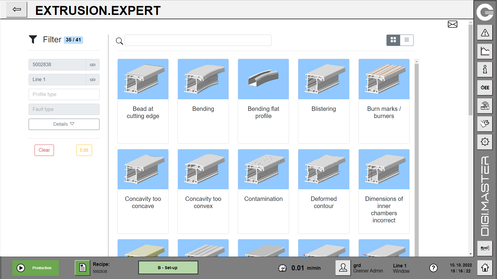
Task: Click the help question mark icon
Action: coord(433,268)
